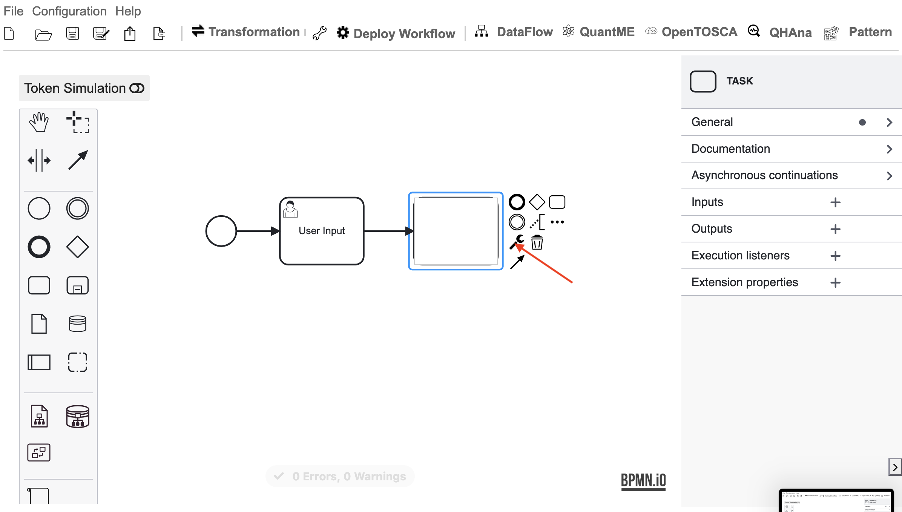Create a data store reference element
This screenshot has height=512, width=902.
coord(78,323)
